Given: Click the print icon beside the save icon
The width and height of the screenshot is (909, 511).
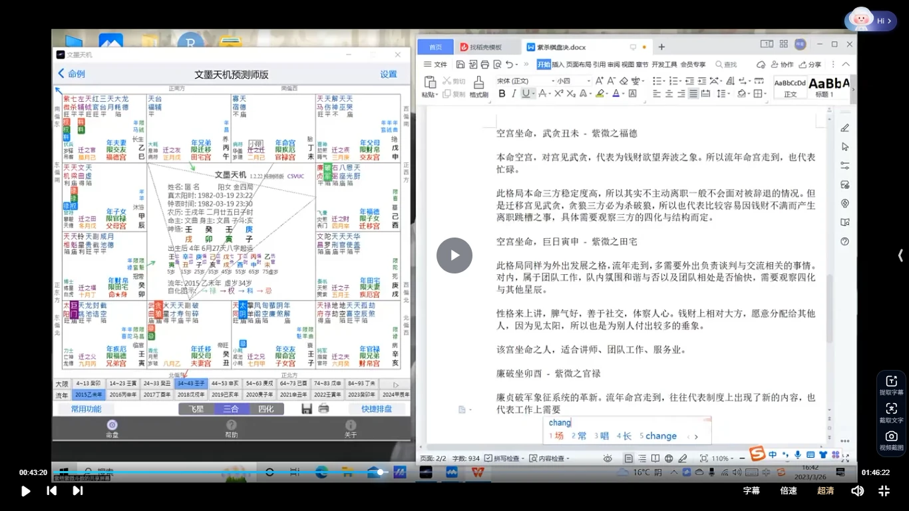Looking at the screenshot, I should (323, 409).
